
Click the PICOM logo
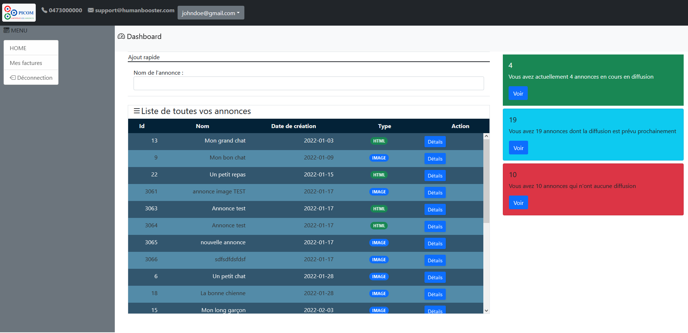coord(19,13)
